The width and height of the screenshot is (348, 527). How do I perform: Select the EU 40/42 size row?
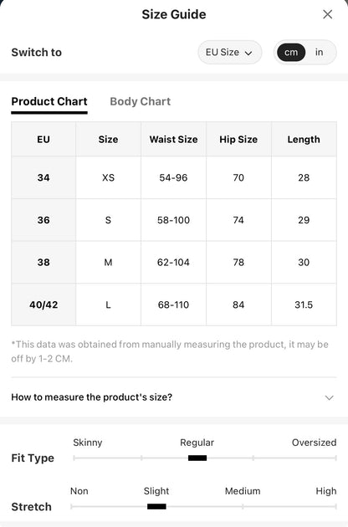(174, 304)
